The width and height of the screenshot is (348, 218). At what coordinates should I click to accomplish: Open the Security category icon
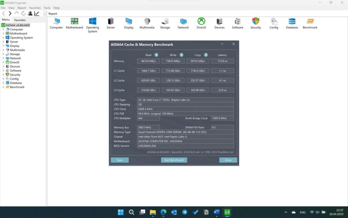256,23
